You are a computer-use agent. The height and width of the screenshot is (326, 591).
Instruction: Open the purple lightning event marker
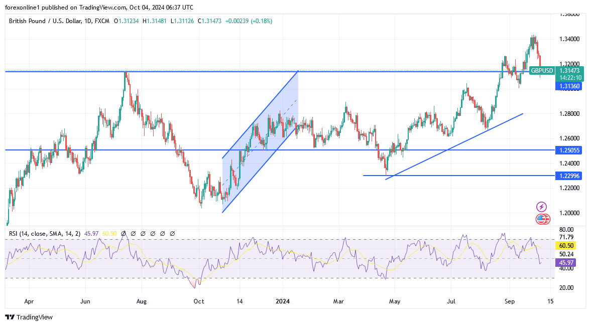click(x=541, y=207)
